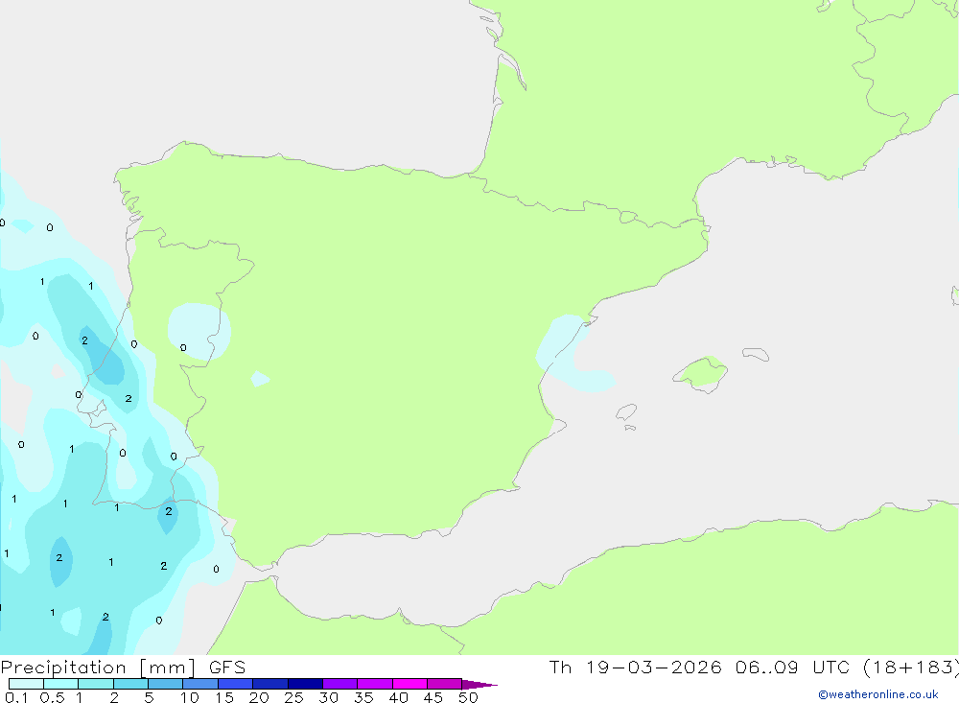The image size is (959, 703).
Task: Click the above-50 arrow tip of legend
Action: (479, 685)
